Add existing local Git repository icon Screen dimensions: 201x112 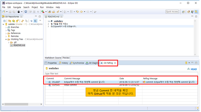[10, 21]
